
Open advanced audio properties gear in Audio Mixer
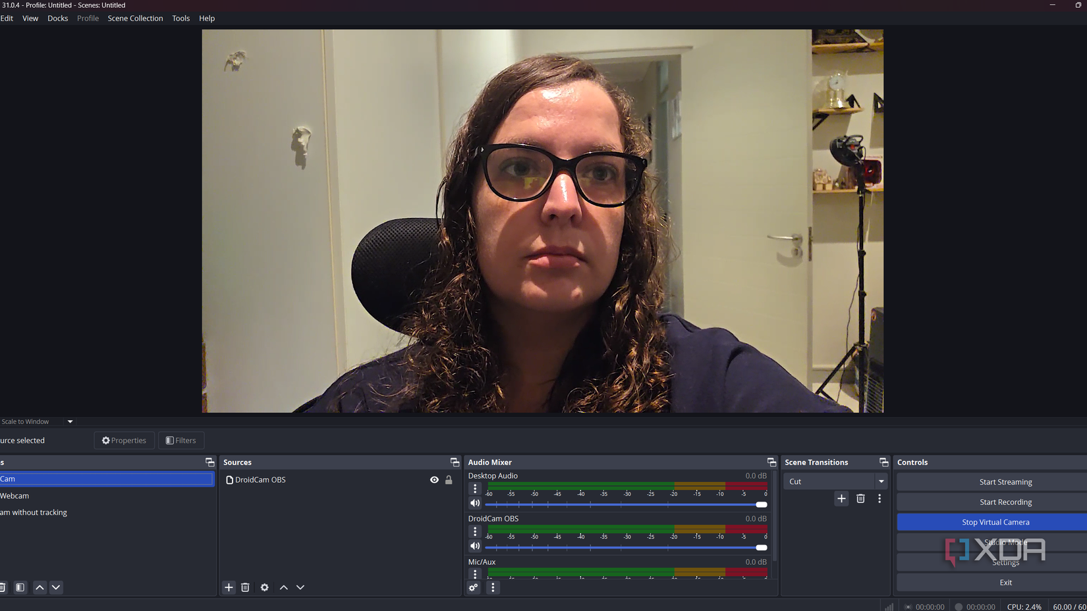[474, 587]
